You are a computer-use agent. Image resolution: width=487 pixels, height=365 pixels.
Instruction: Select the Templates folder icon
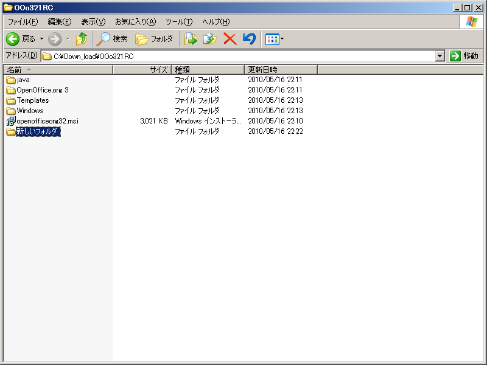point(11,100)
